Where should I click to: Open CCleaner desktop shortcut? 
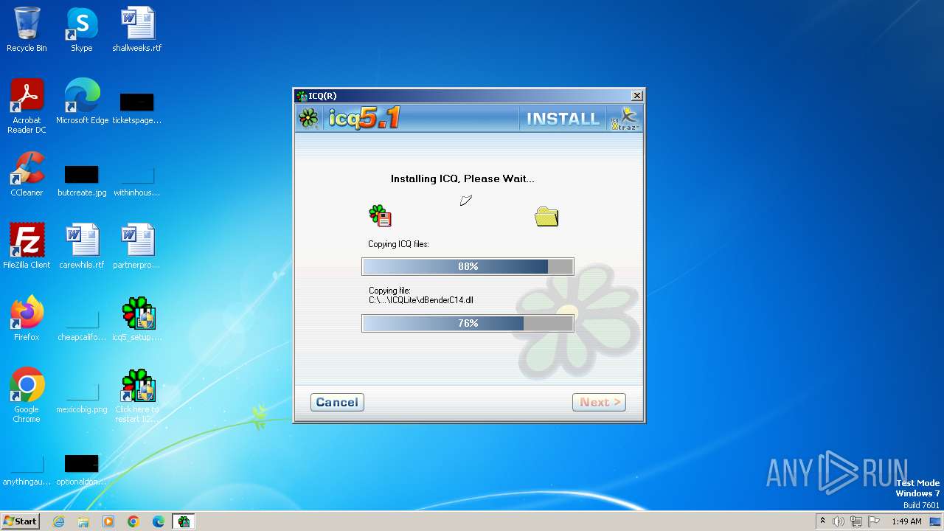click(27, 174)
